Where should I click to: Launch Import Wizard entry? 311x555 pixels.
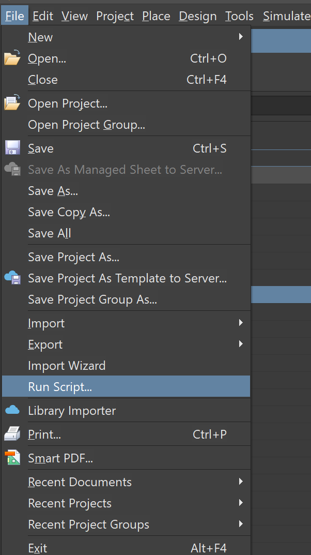click(126, 365)
